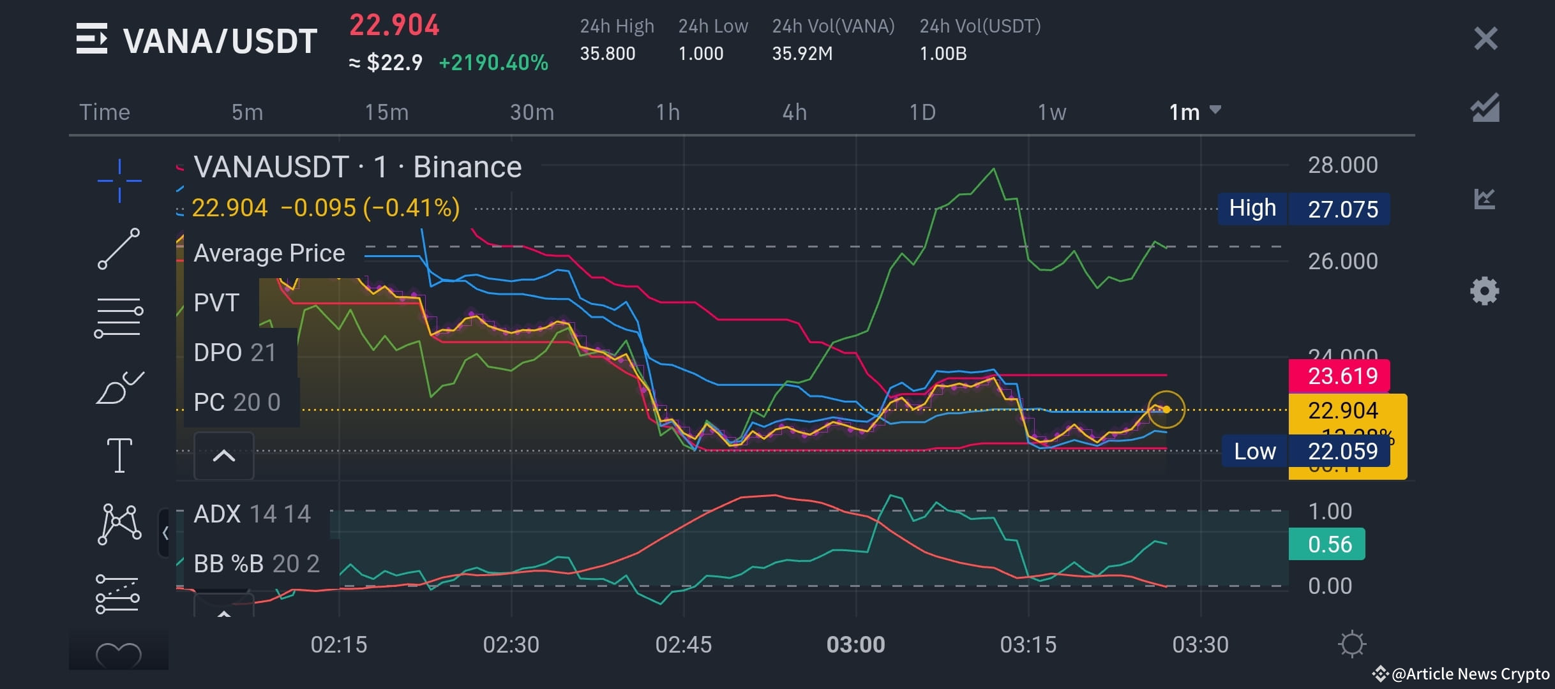Open the indicators panel icon

1485,200
